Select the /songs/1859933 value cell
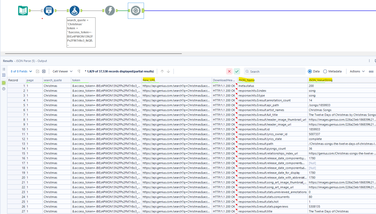Screen dimensions: 376x214 (342, 105)
